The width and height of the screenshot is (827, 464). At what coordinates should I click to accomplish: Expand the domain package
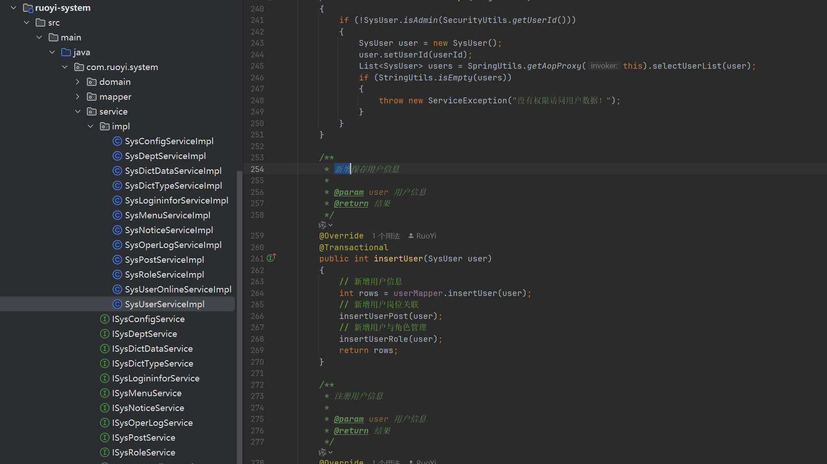[x=78, y=82]
